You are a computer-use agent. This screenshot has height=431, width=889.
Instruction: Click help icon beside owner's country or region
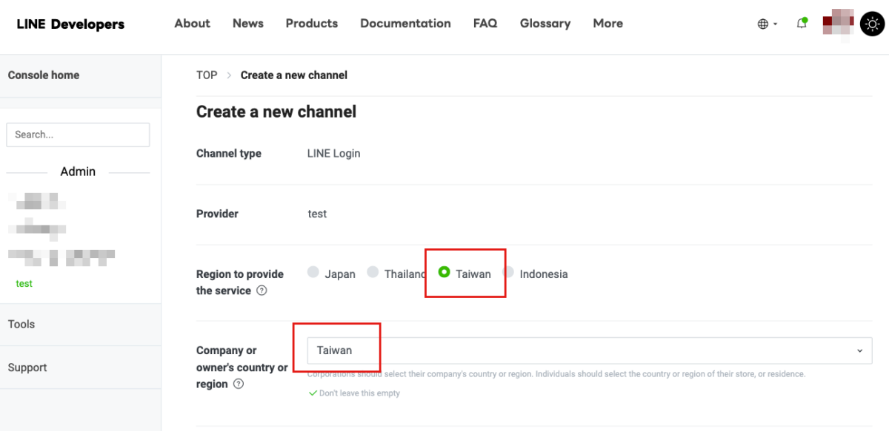tap(239, 384)
